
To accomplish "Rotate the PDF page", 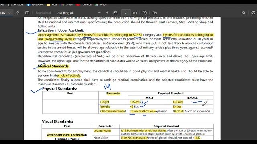I will pyautogui.click(x=145, y=12).
